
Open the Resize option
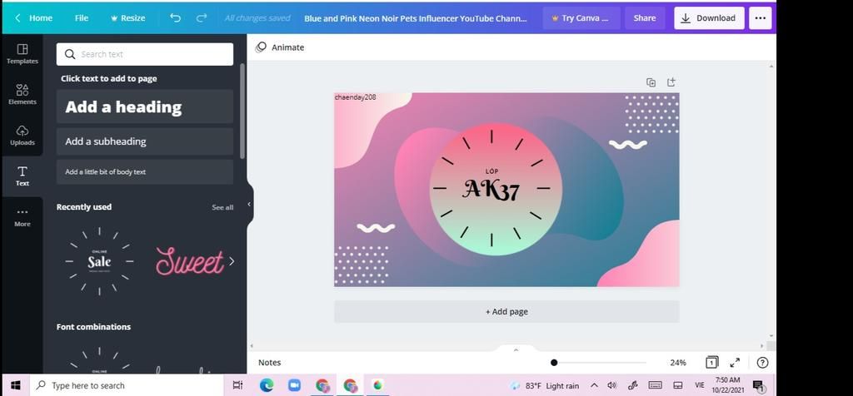(127, 18)
